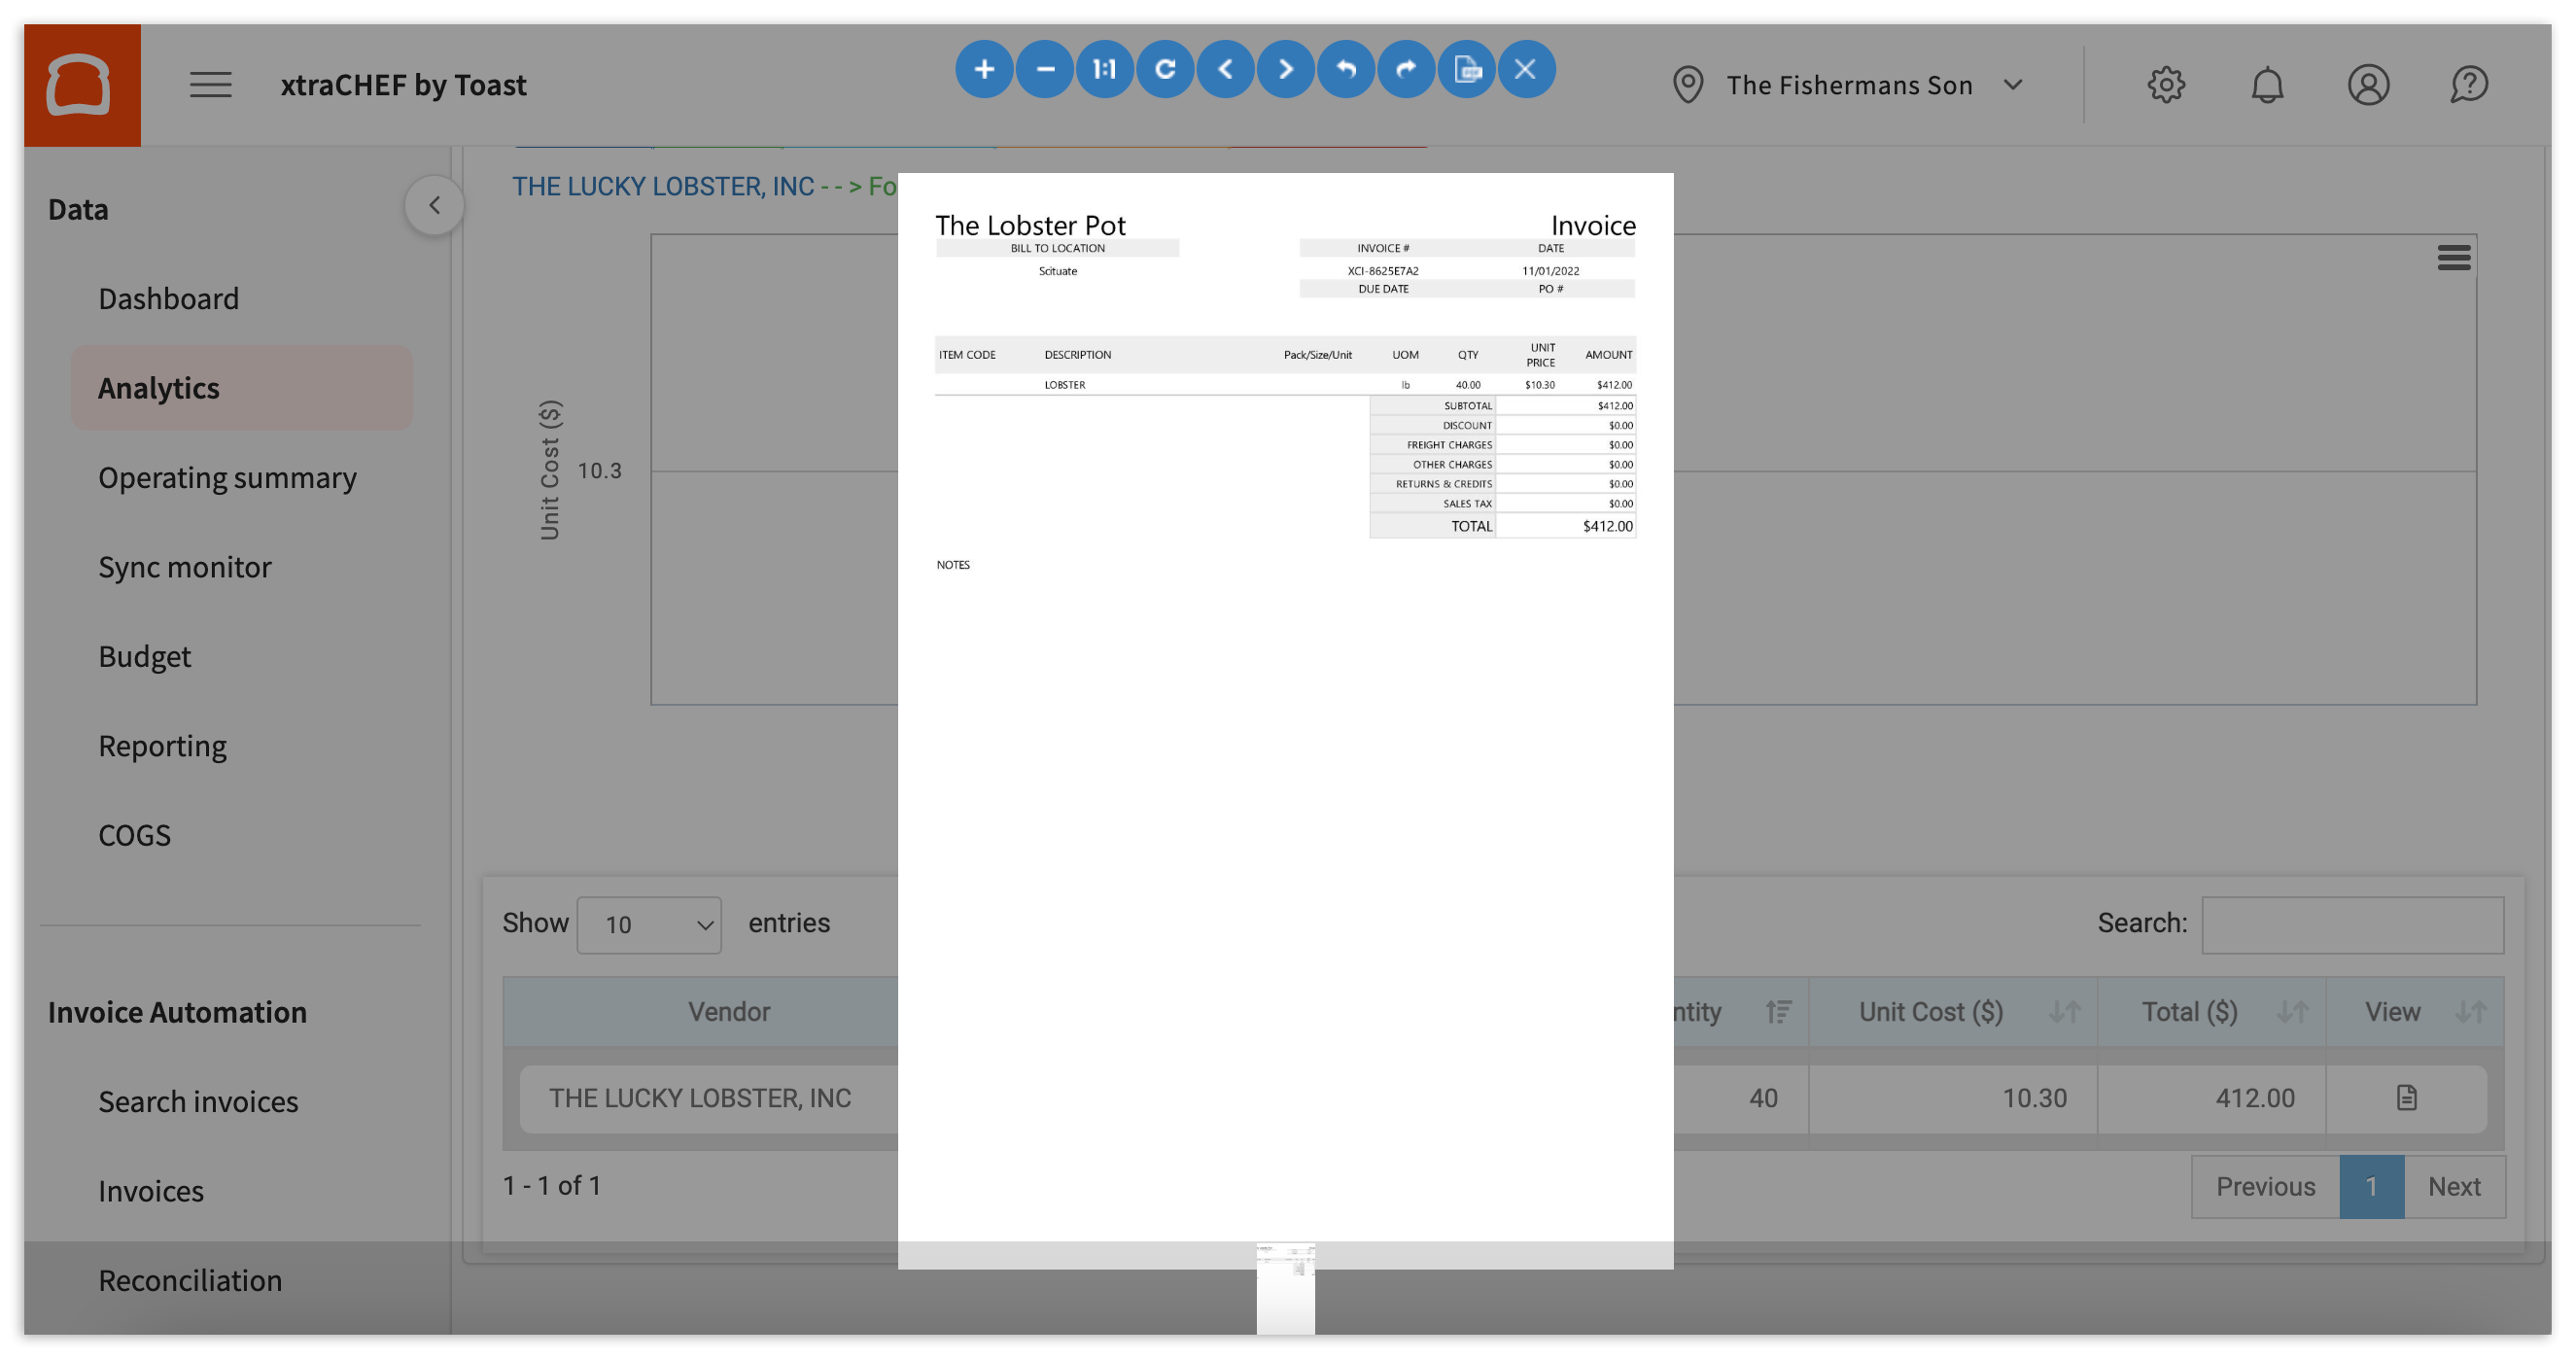Click the circular reset/refresh viewer icon

click(x=1165, y=69)
